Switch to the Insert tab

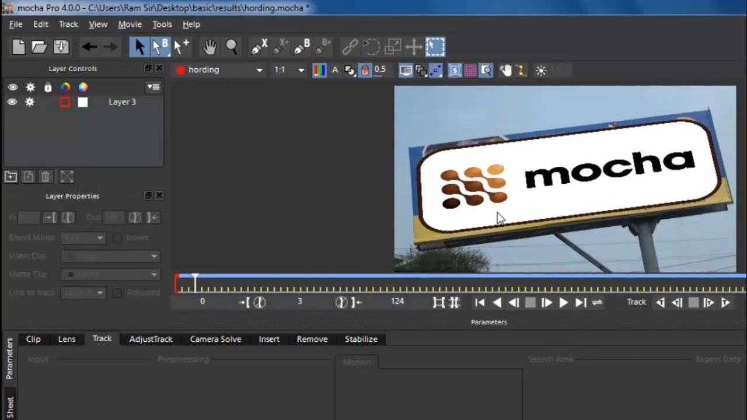pyautogui.click(x=269, y=339)
